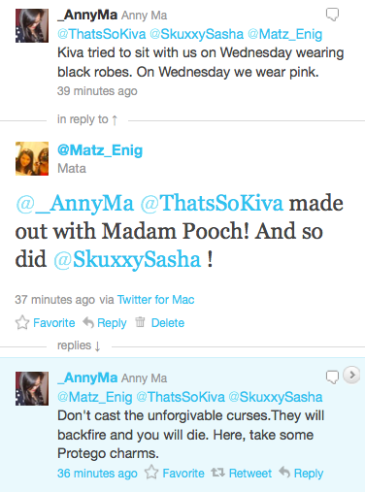
Task: Click Anny Ma's avatar in the top tweet
Action: pyautogui.click(x=32, y=25)
